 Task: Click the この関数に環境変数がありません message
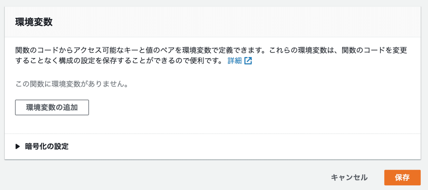point(72,84)
